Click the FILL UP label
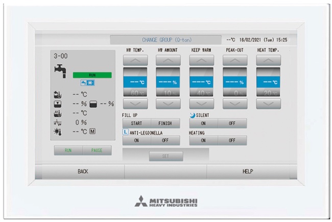This screenshot has height=222, width=332. pos(130,115)
